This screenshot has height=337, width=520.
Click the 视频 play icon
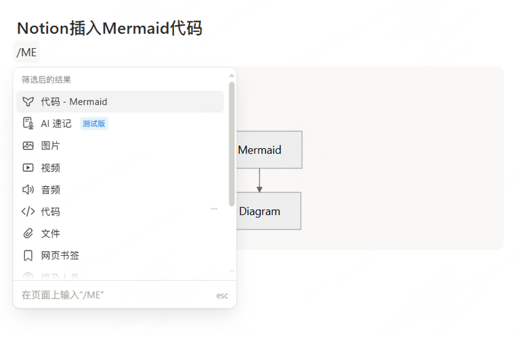[x=28, y=168]
